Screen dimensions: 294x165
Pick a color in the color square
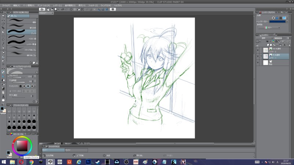(x=22, y=146)
